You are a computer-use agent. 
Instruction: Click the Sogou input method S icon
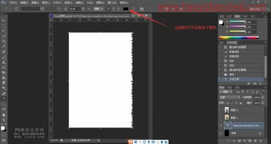tap(130, 142)
